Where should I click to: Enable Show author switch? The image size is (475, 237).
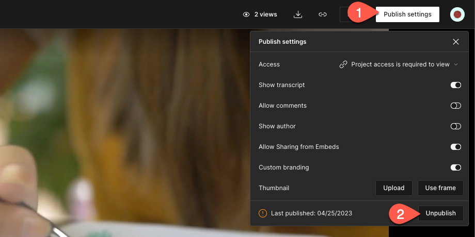(x=455, y=126)
